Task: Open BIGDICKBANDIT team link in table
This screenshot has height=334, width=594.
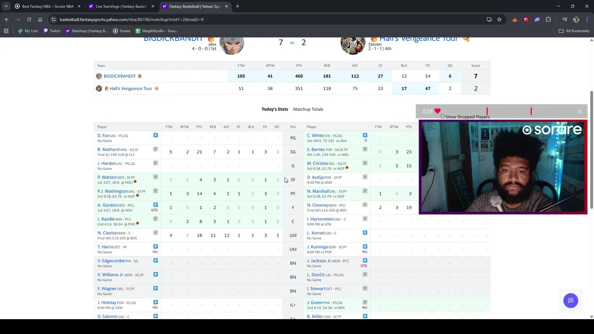Action: point(119,76)
